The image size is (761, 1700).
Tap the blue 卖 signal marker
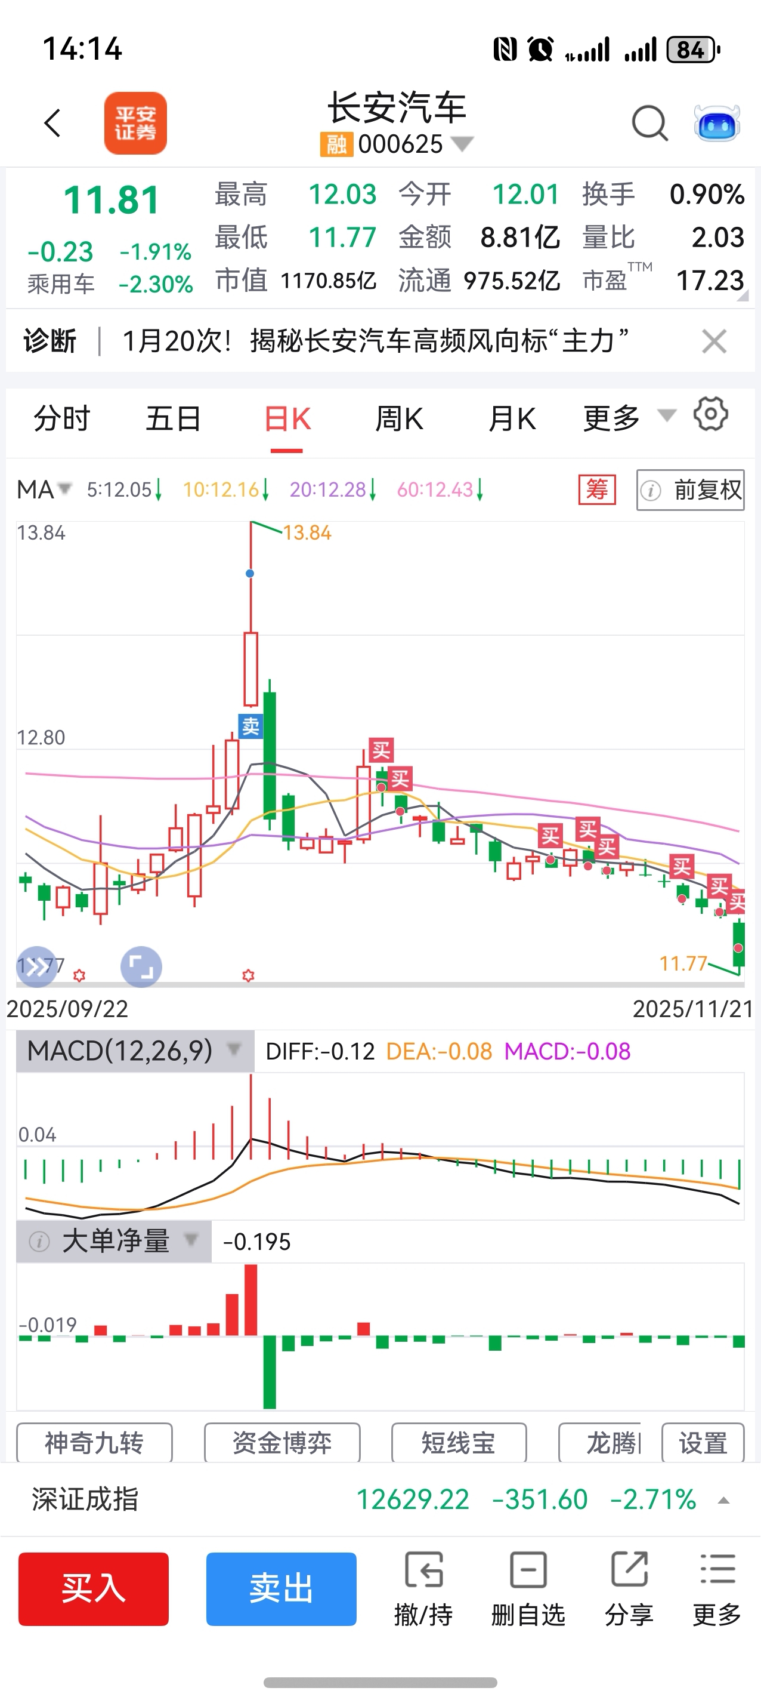250,726
